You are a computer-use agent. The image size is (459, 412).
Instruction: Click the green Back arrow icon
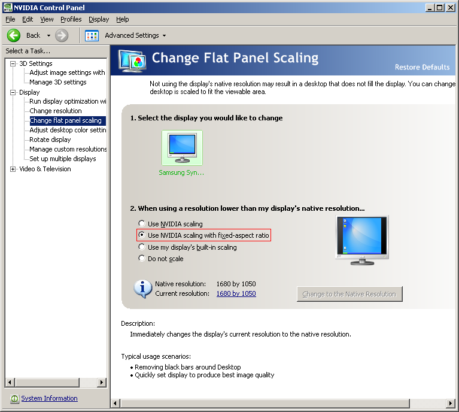pyautogui.click(x=14, y=35)
